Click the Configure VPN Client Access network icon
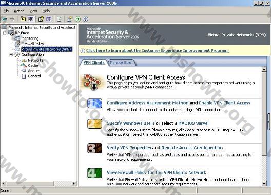The width and height of the screenshot is (271, 195). click(x=92, y=82)
